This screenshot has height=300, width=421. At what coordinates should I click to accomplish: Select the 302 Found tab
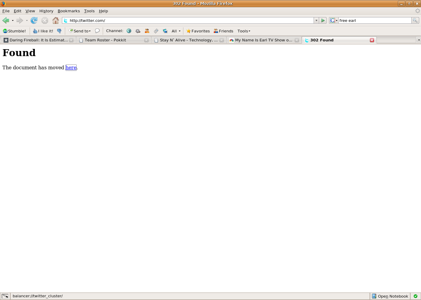339,40
